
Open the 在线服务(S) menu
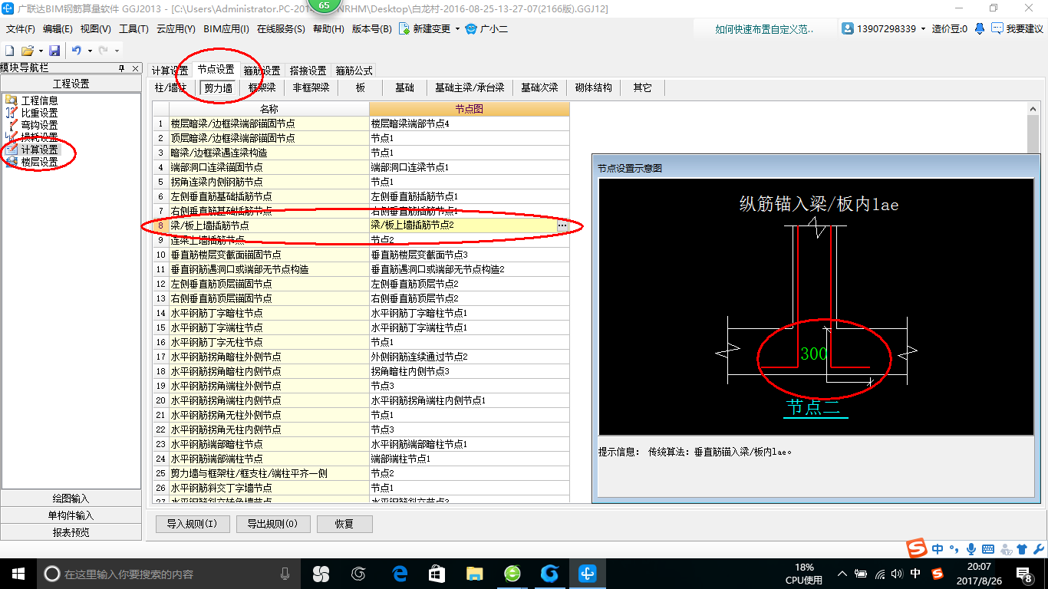(x=282, y=28)
